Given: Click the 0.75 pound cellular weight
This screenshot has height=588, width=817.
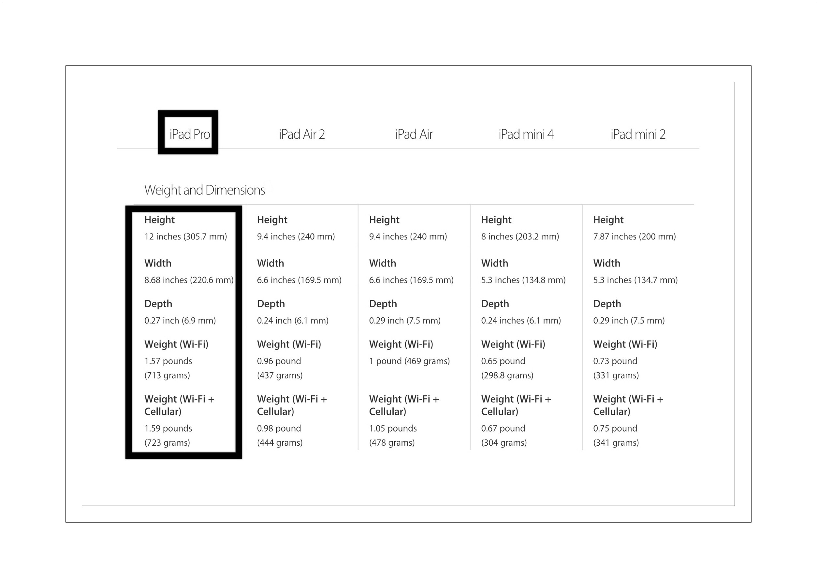Looking at the screenshot, I should tap(615, 428).
